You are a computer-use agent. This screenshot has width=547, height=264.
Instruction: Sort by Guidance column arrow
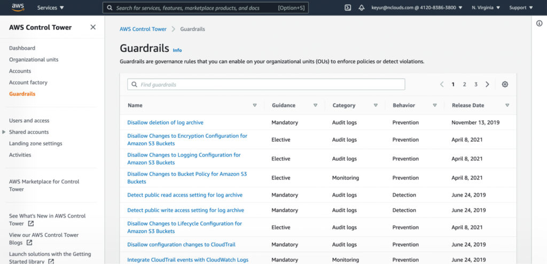[315, 105]
